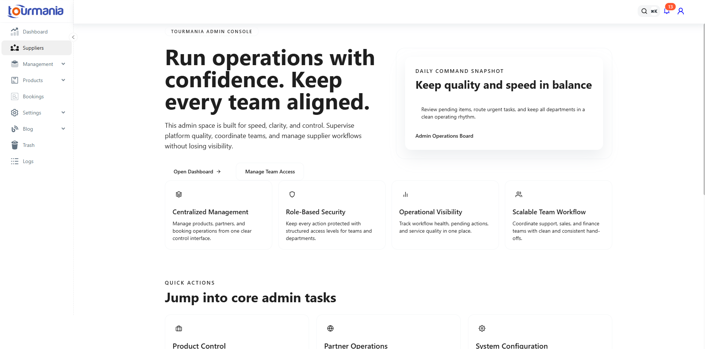This screenshot has width=705, height=349.
Task: Click the Centralized Management card title
Action: pos(210,212)
